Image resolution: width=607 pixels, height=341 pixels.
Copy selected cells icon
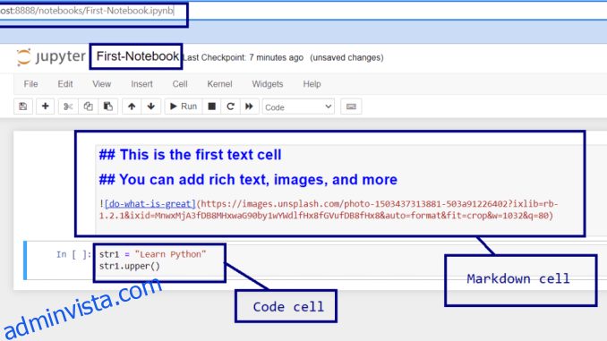tap(89, 107)
